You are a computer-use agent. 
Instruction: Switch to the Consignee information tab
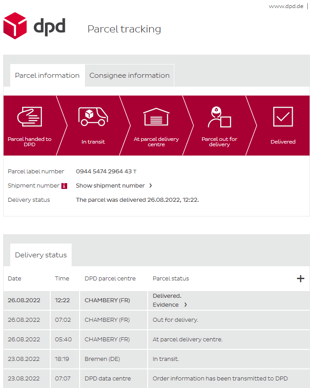click(129, 76)
